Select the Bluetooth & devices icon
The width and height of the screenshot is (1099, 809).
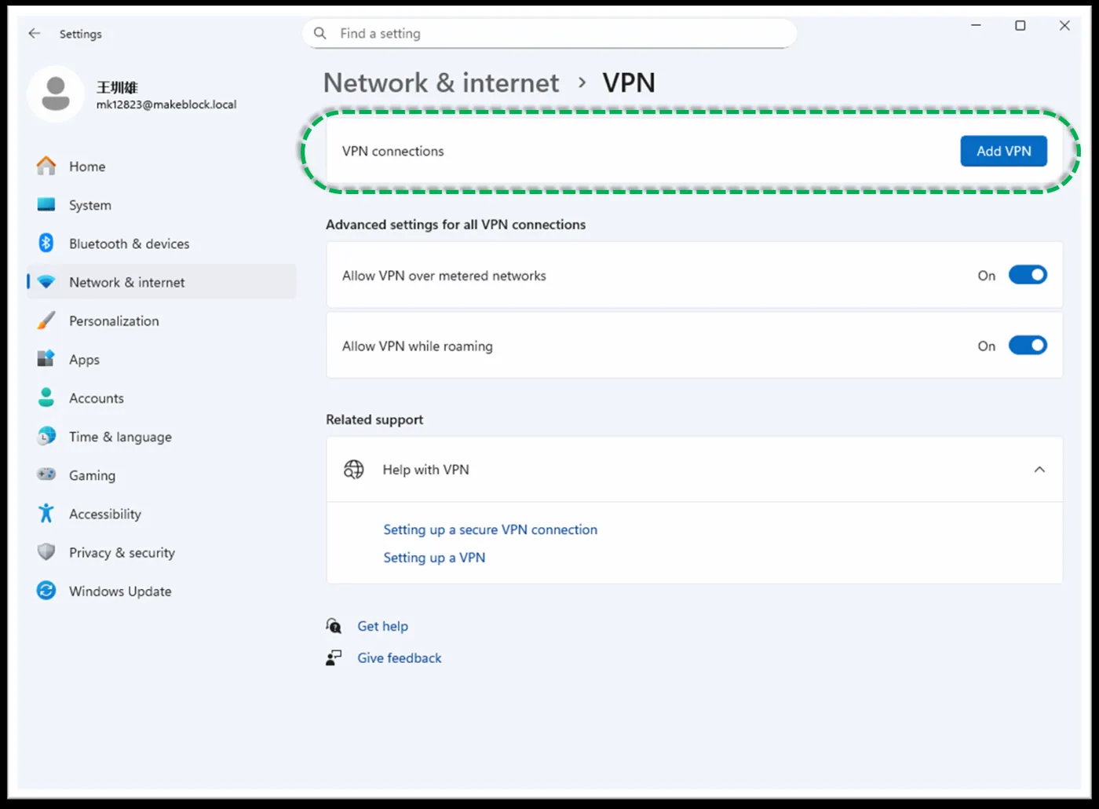point(46,243)
